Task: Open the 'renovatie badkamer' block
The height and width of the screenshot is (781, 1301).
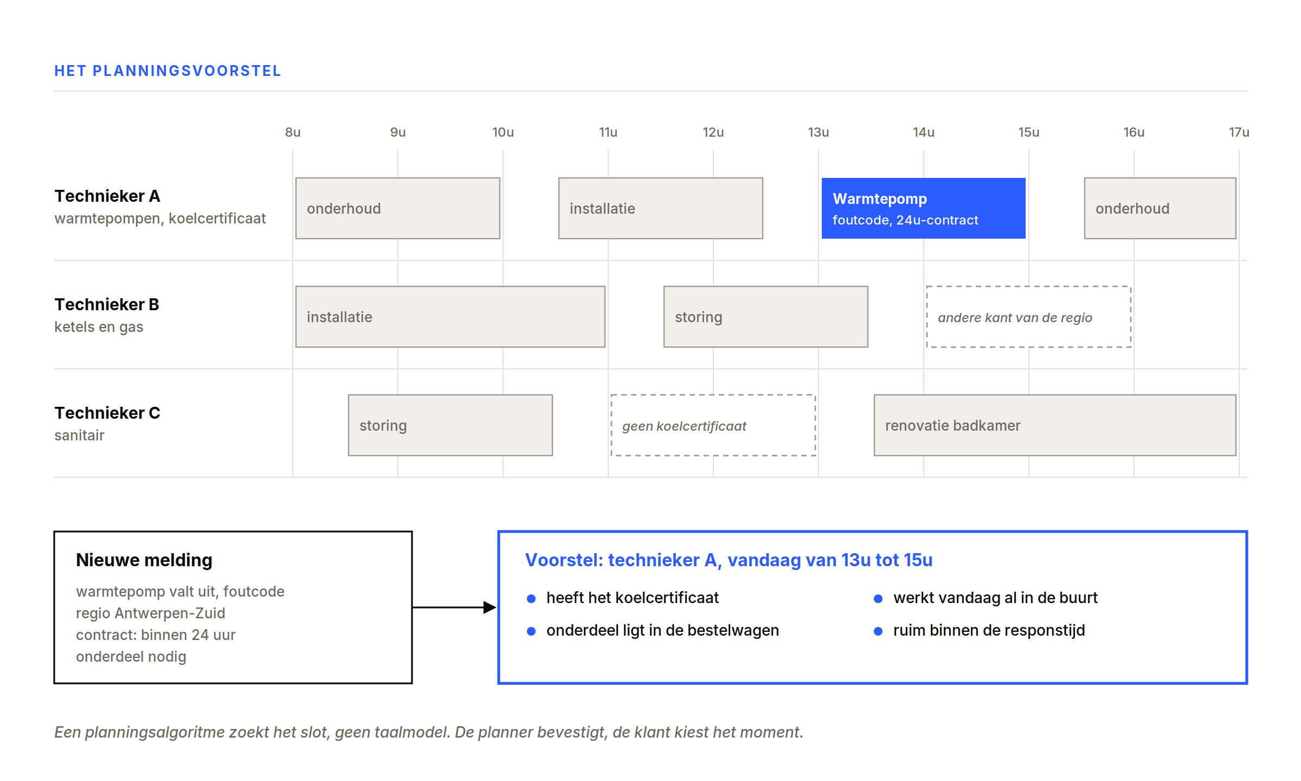Action: tap(1055, 425)
